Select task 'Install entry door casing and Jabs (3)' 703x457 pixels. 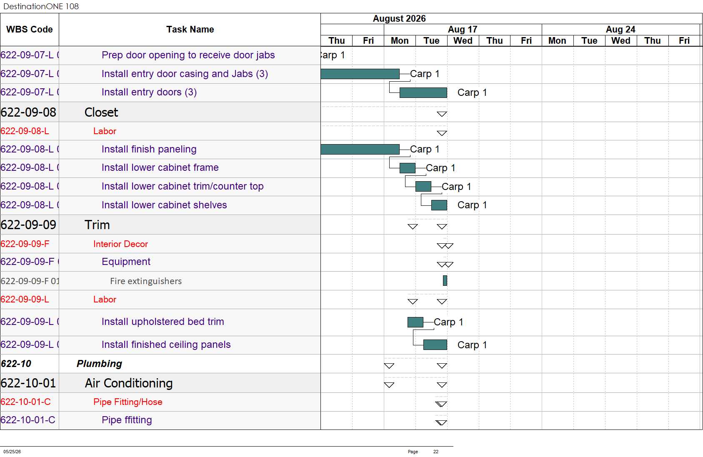click(x=185, y=74)
